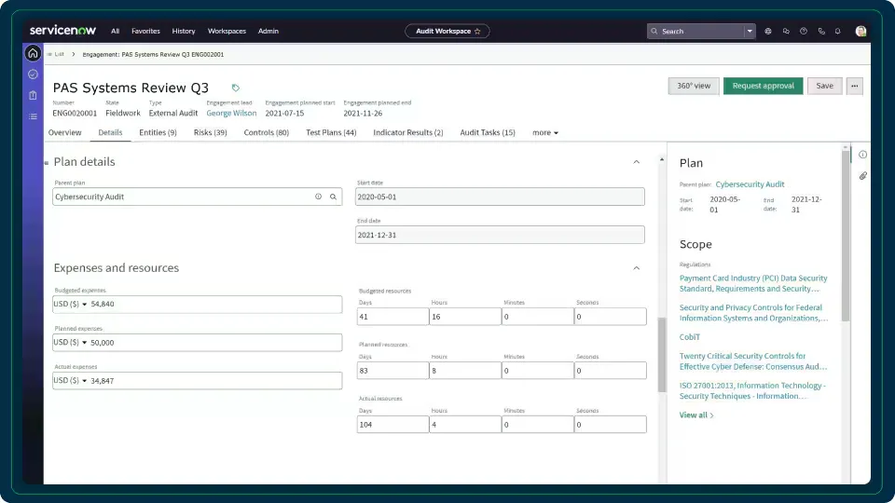895x503 pixels.
Task: Click the right panel vertical scrollbar
Action: point(846,235)
